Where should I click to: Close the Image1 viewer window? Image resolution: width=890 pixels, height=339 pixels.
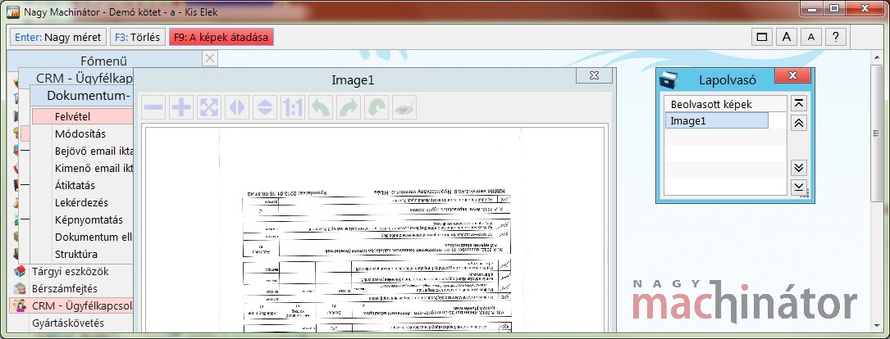point(594,75)
